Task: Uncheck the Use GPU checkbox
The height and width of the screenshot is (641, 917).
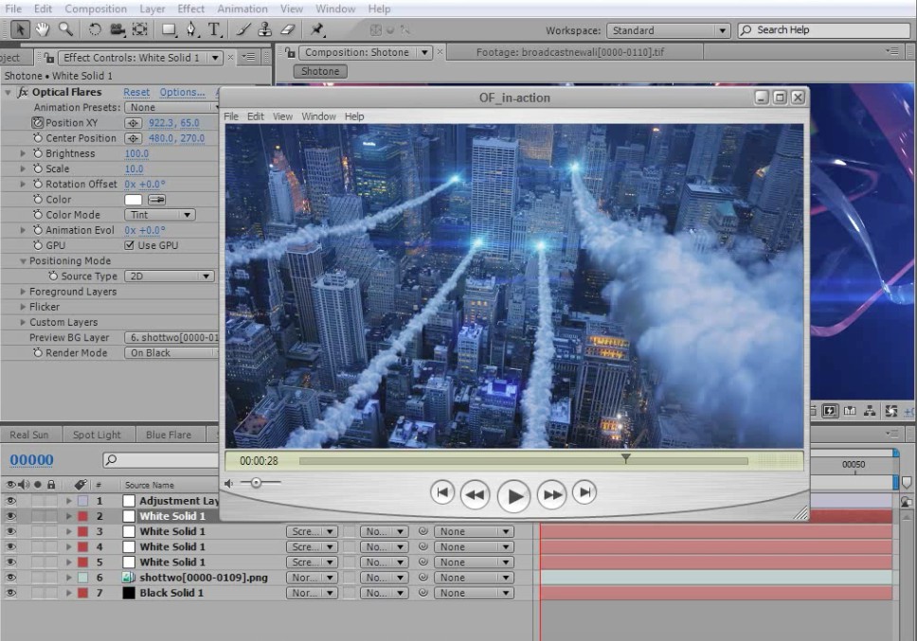Action: (x=130, y=245)
